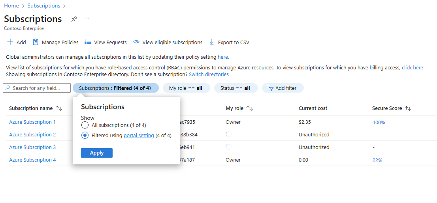Sort the Secure Score column
This screenshot has width=437, height=203.
point(409,108)
